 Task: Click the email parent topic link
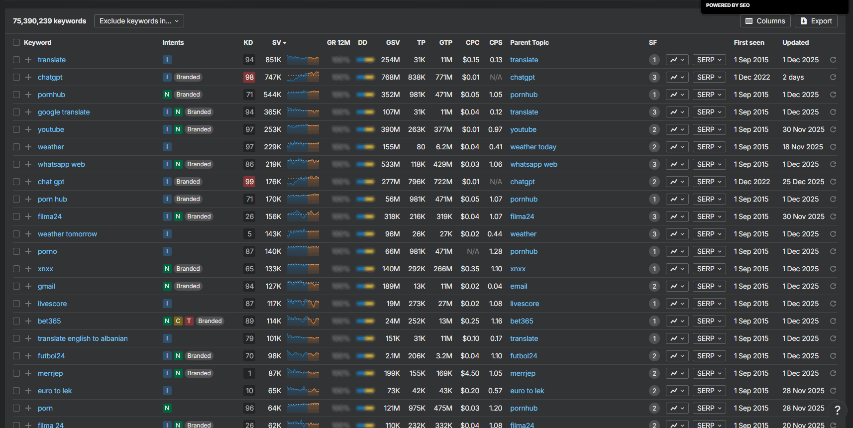point(519,286)
